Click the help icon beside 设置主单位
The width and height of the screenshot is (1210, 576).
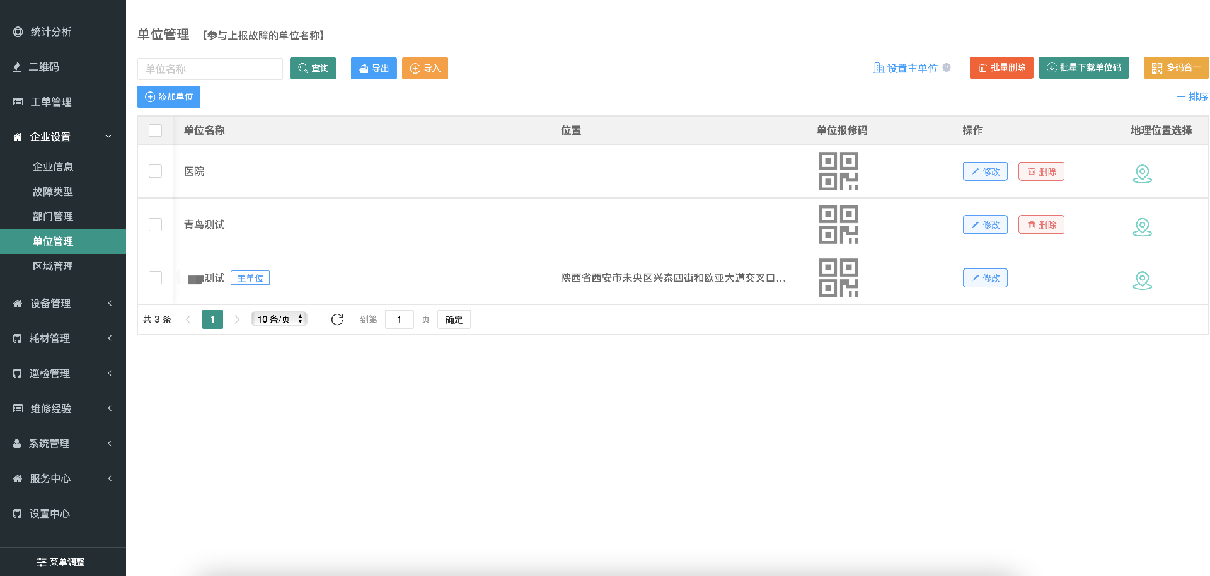point(947,67)
